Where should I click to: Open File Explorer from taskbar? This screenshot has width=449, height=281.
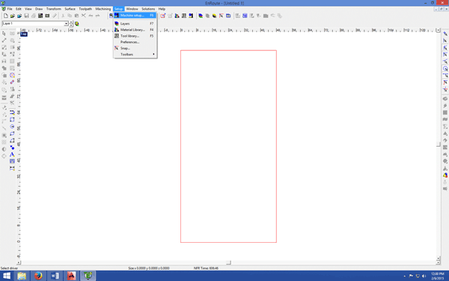pos(22,276)
